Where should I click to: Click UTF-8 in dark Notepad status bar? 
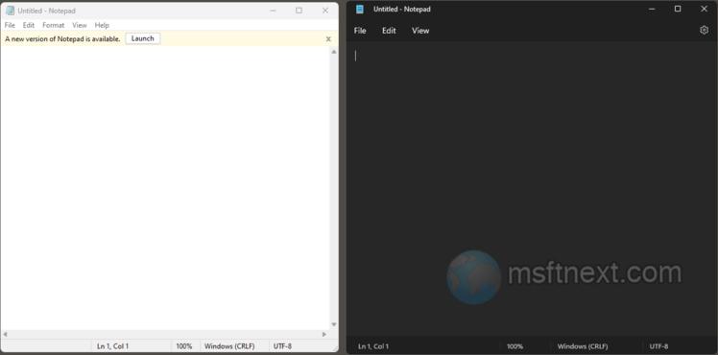(658, 346)
